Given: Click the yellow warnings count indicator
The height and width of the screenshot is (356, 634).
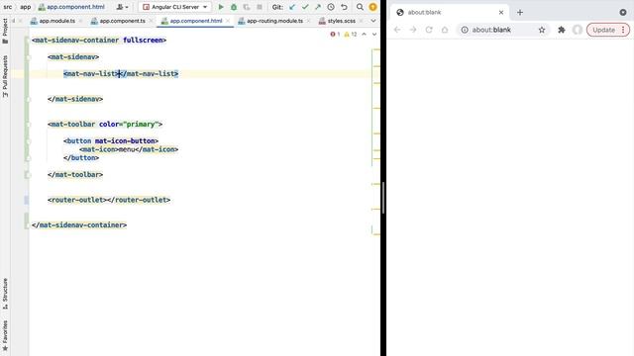Looking at the screenshot, I should click(350, 35).
